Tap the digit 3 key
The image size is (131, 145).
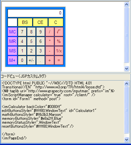pyautogui.click(x=40, y=51)
